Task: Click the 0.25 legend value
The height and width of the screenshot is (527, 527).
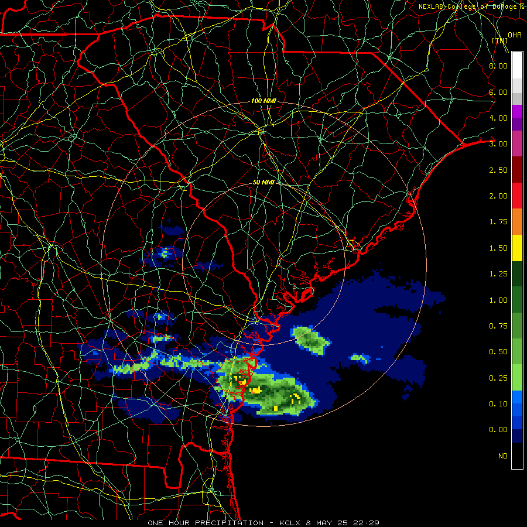Action: pyautogui.click(x=498, y=378)
